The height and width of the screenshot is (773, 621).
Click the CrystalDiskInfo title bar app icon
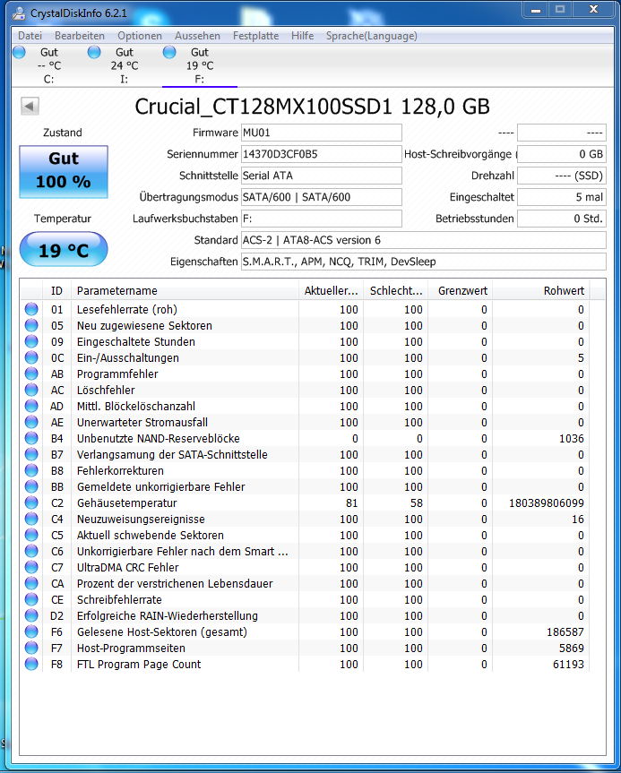[x=19, y=13]
